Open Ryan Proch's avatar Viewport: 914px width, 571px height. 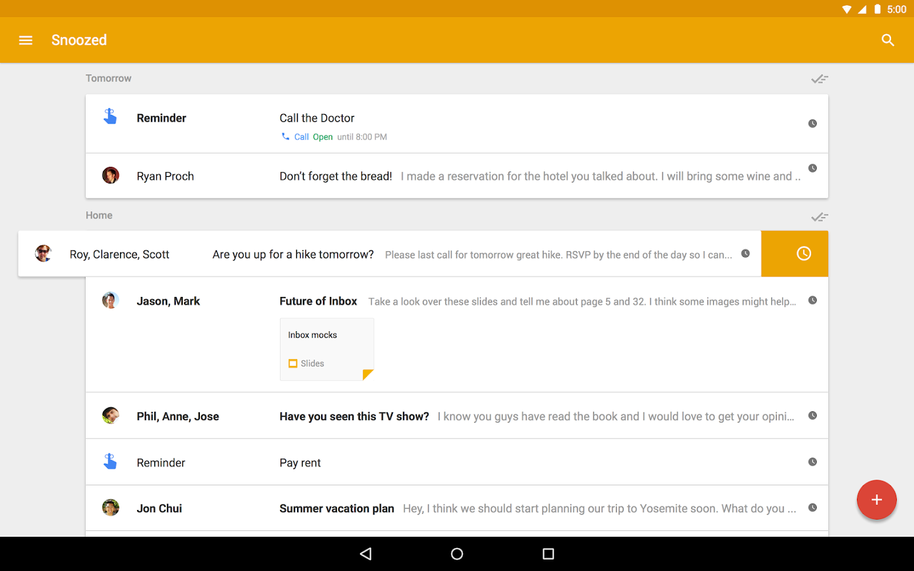click(x=110, y=175)
